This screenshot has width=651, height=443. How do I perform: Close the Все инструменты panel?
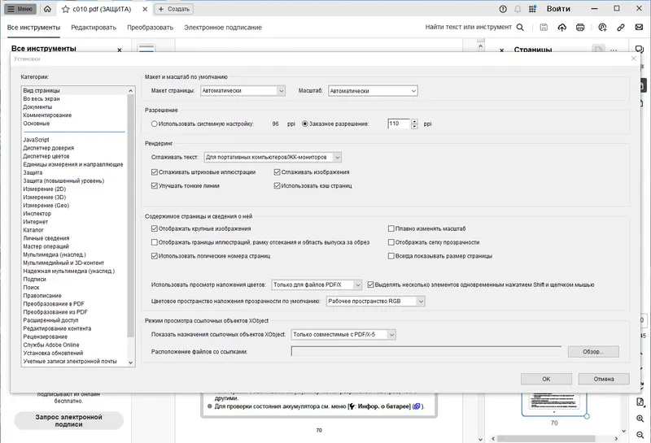coord(120,50)
